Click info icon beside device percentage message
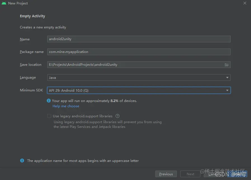 [x=49, y=101]
